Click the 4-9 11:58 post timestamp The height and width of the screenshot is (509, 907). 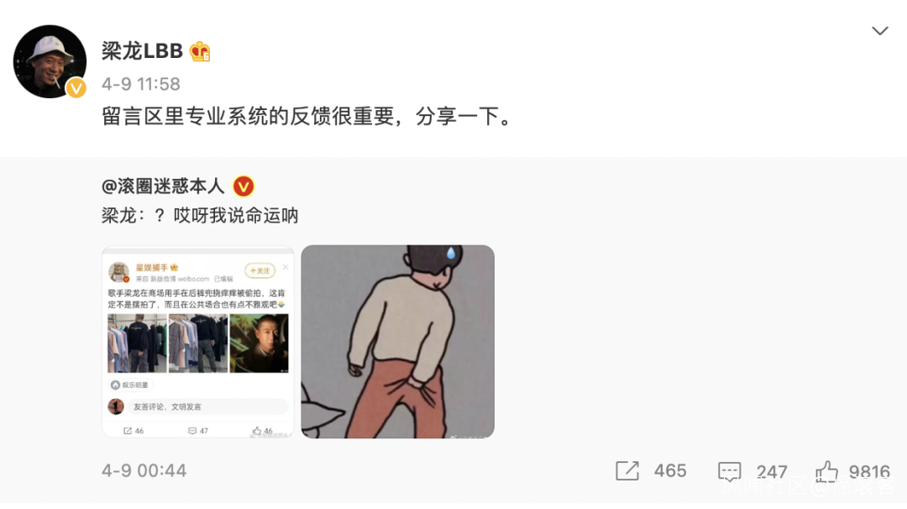[141, 85]
